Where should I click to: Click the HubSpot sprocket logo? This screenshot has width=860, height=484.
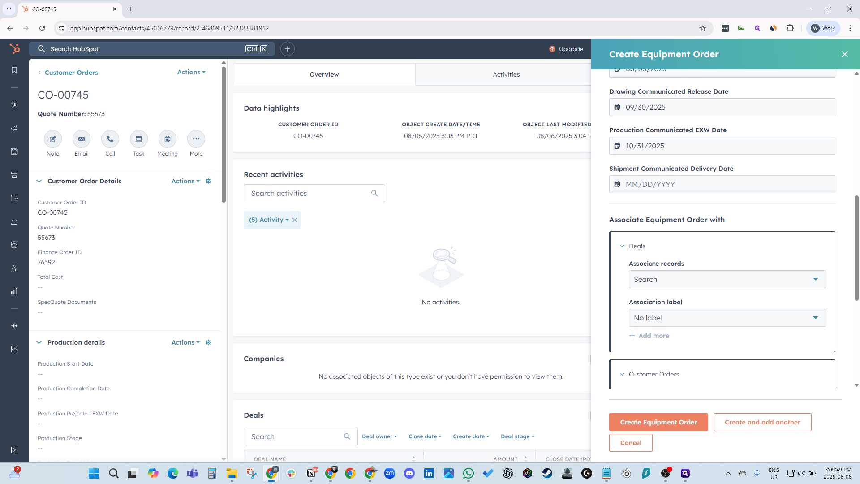click(x=15, y=49)
